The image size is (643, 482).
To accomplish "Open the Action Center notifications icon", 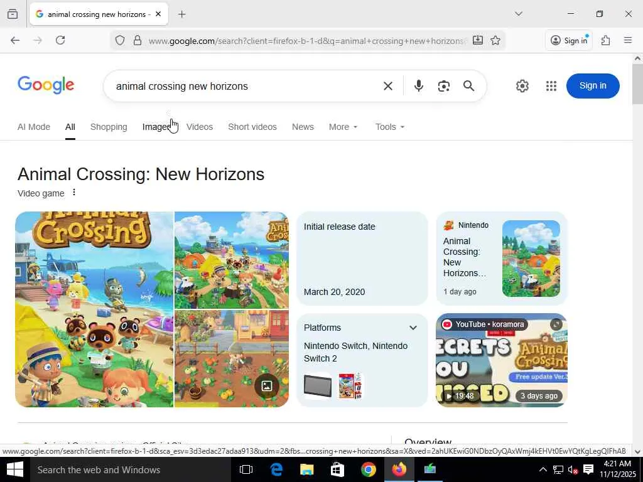I will tap(588, 469).
